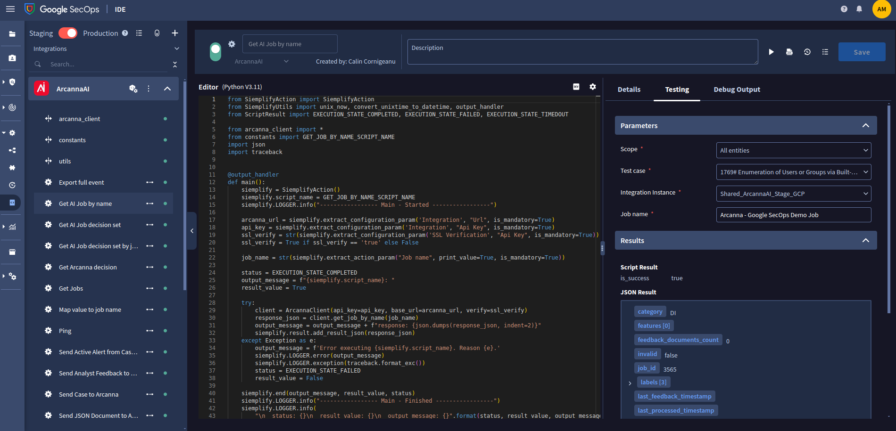Open the help question mark icon in header
Screen dimensions: 896x431
[x=844, y=9]
